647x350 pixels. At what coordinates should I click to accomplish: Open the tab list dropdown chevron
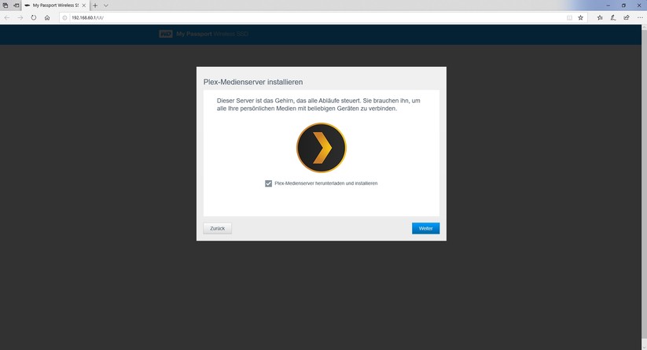105,6
